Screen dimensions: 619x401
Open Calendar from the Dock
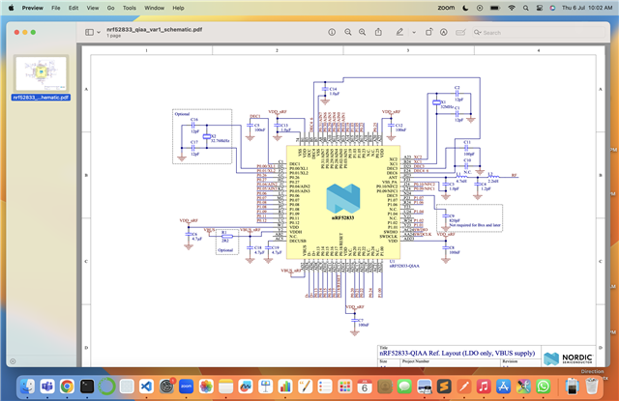coord(365,387)
